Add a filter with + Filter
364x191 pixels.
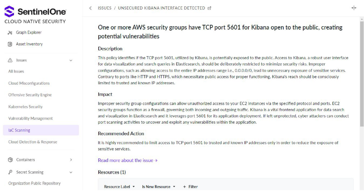point(190,187)
